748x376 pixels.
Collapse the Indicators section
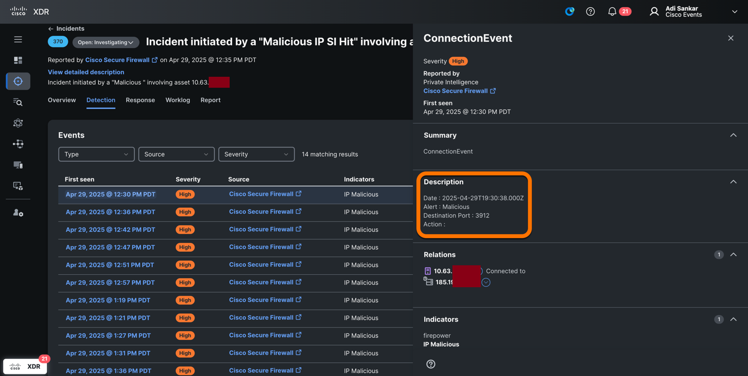click(x=733, y=320)
